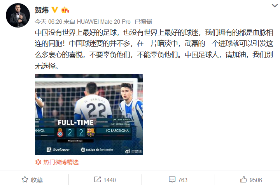280x186 pixels.
Task: Click the 热门微博精选 flower icon
Action: click(x=38, y=162)
